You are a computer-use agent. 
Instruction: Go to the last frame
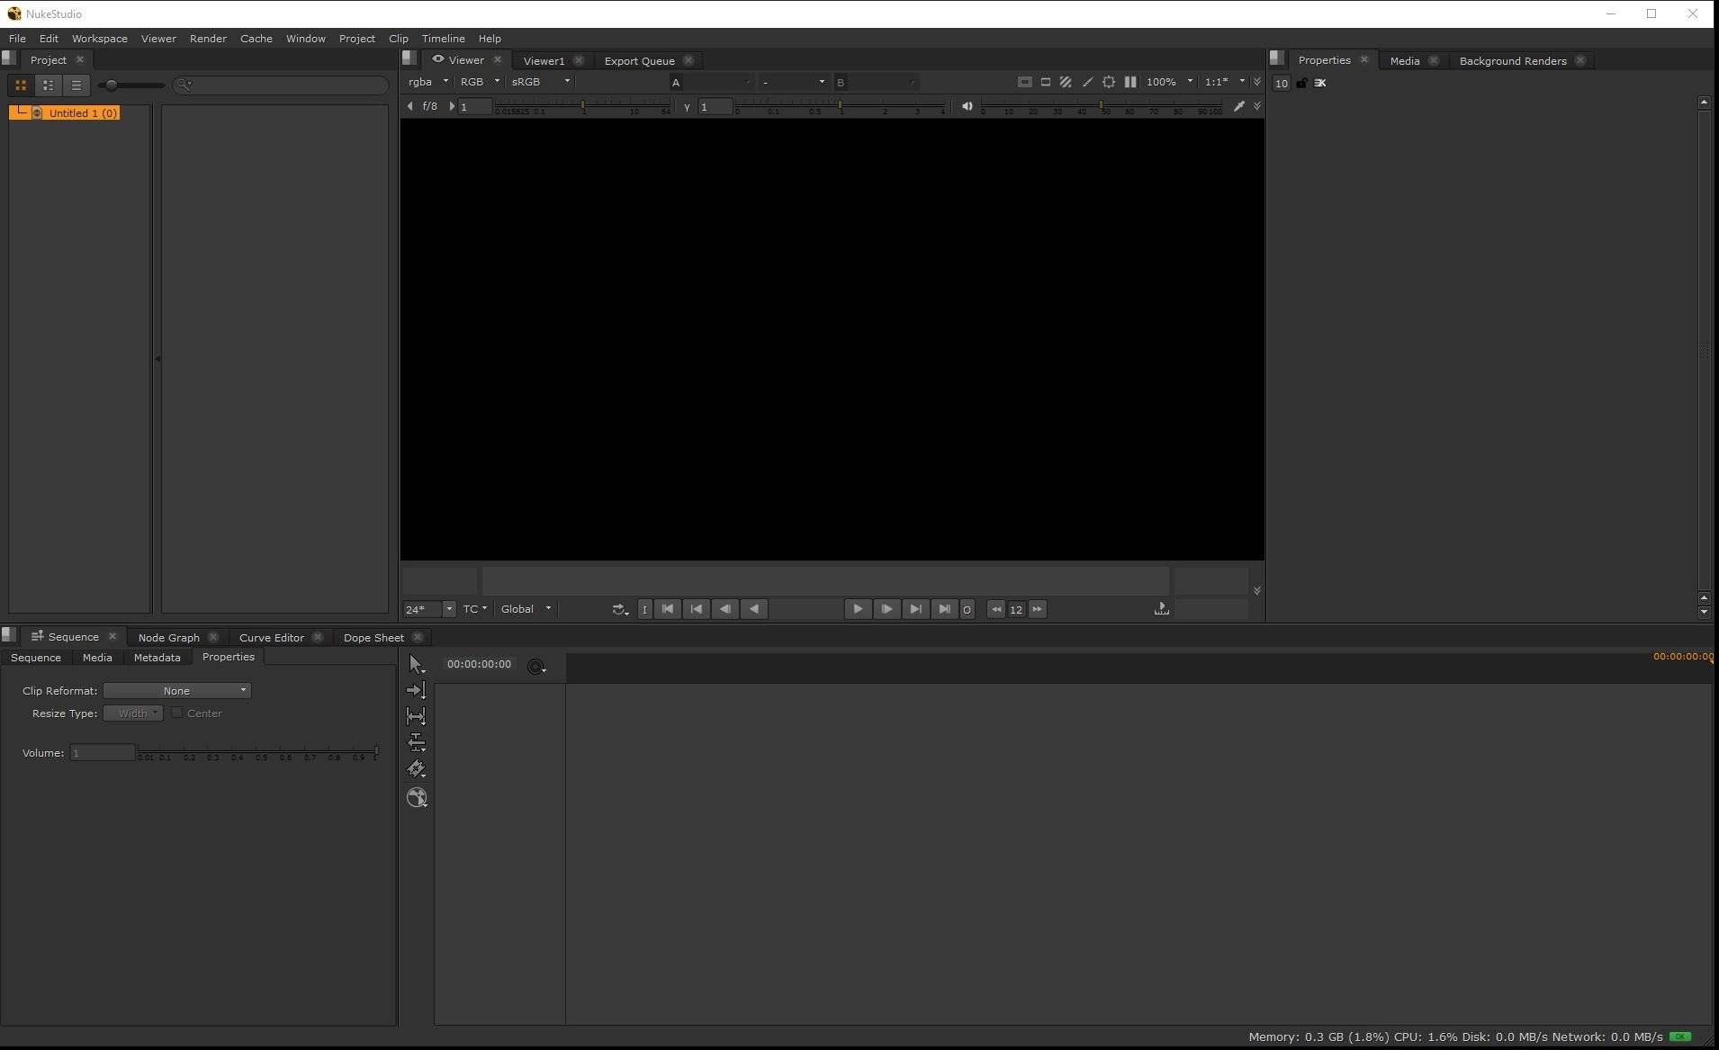pyautogui.click(x=944, y=609)
